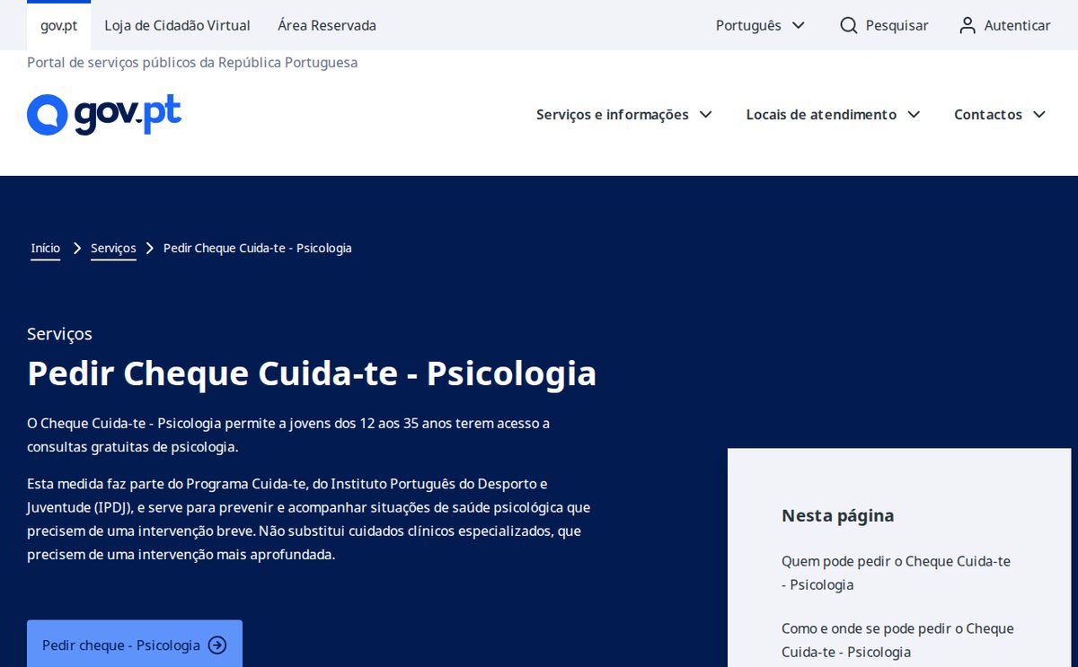Click Pesquisar search label
The width and height of the screenshot is (1078, 667).
coord(897,25)
